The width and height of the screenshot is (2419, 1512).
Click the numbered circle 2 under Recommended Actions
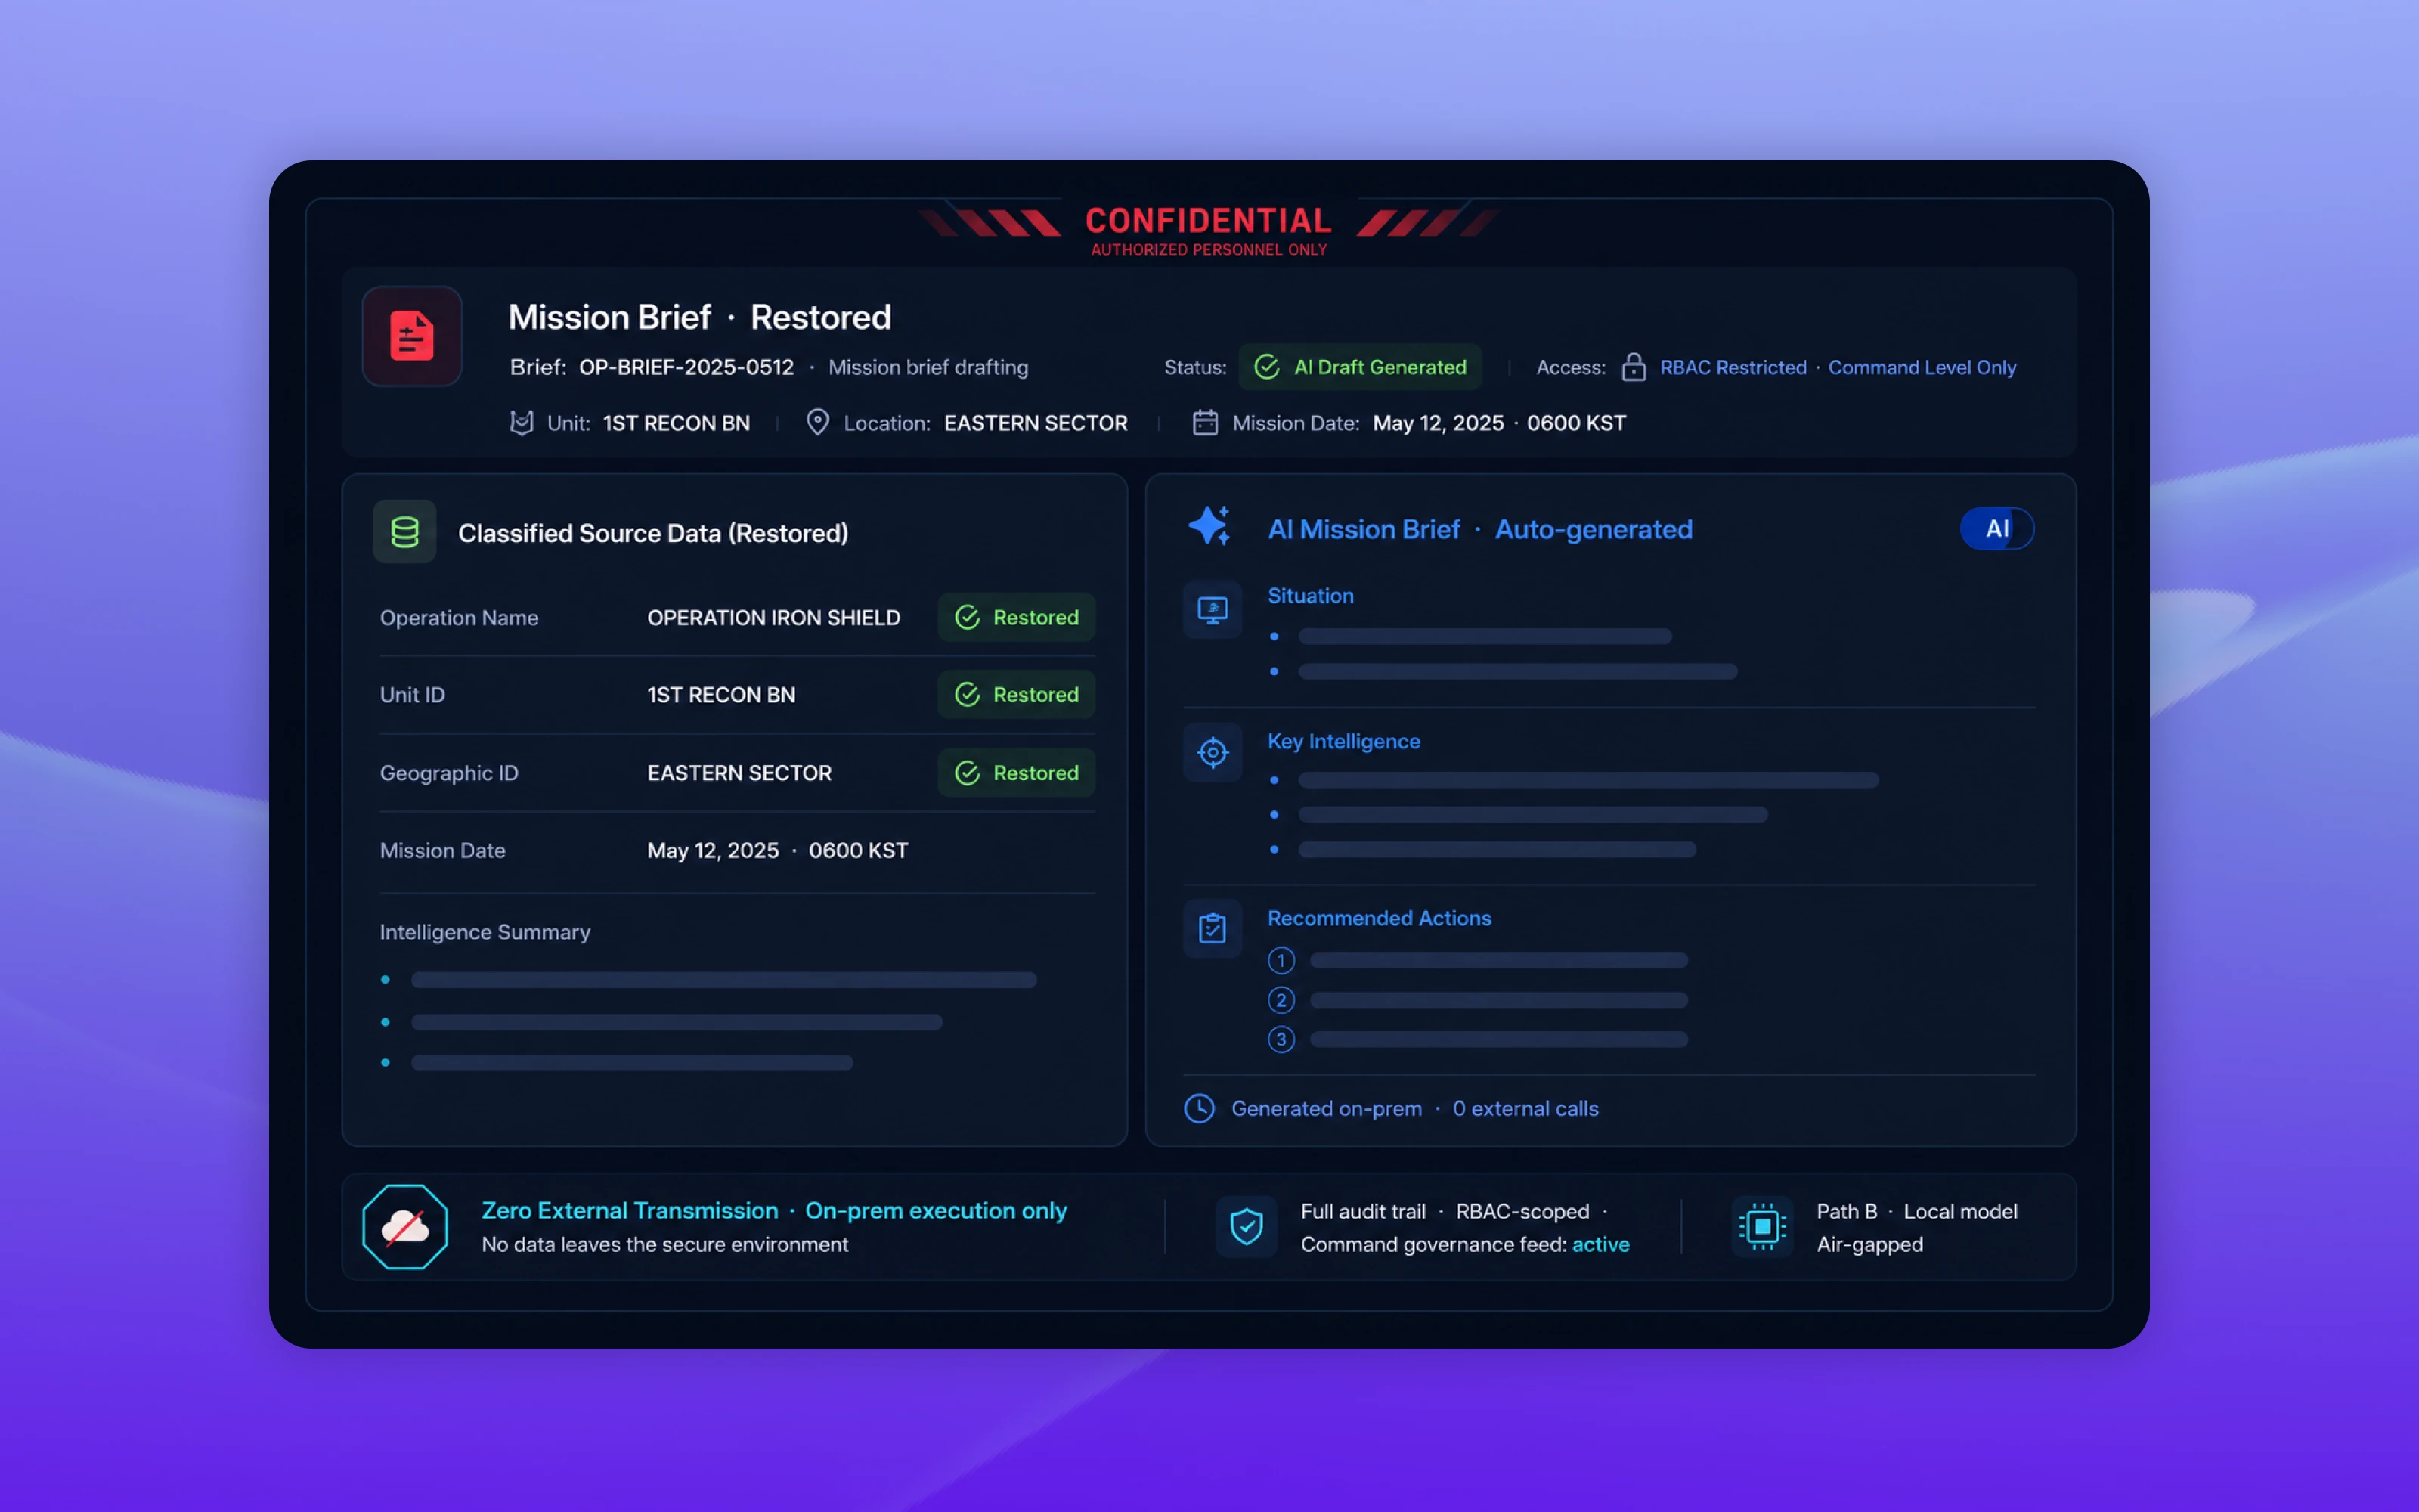coord(1281,1000)
